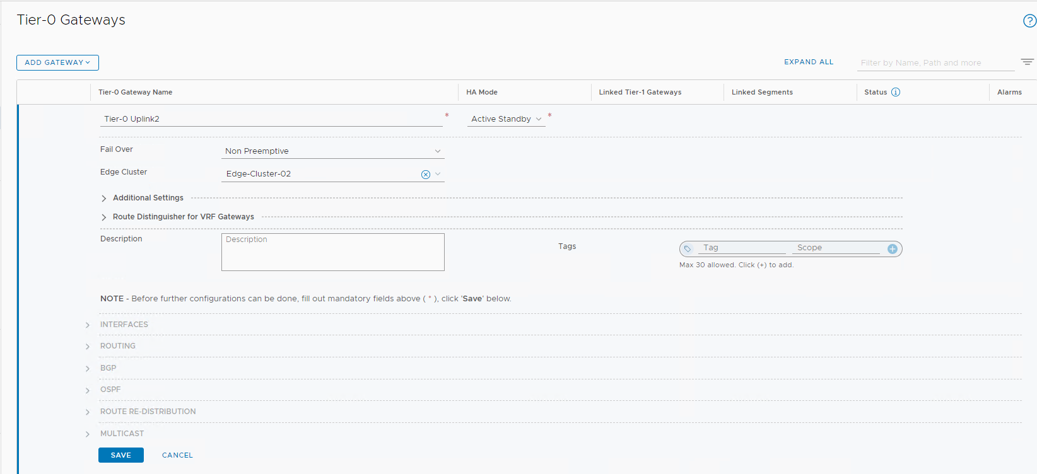
Task: Click the 'Max 30 allowed' hint text
Action: click(736, 265)
